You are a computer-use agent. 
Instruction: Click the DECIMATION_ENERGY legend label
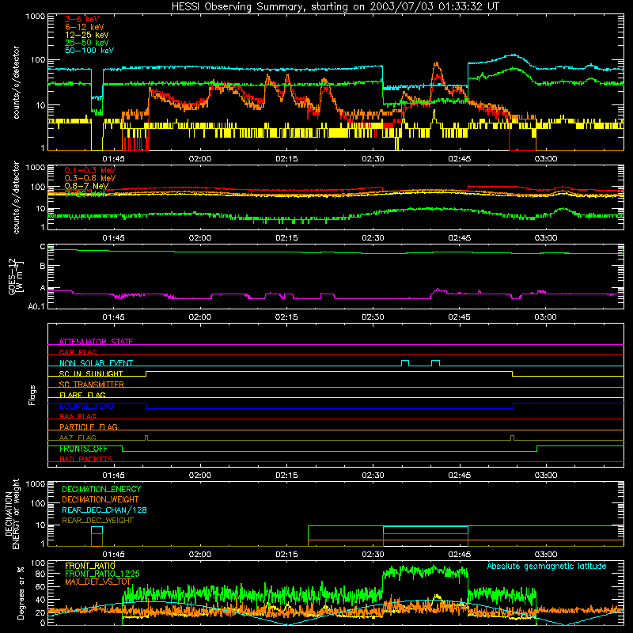[x=101, y=489]
